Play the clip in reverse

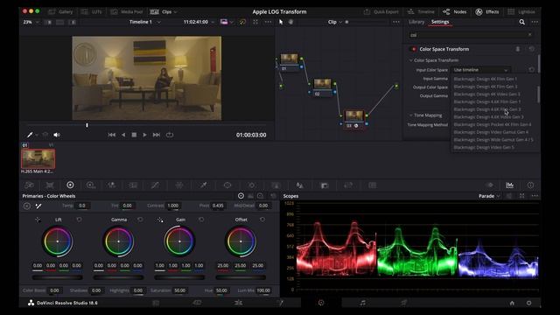123,135
